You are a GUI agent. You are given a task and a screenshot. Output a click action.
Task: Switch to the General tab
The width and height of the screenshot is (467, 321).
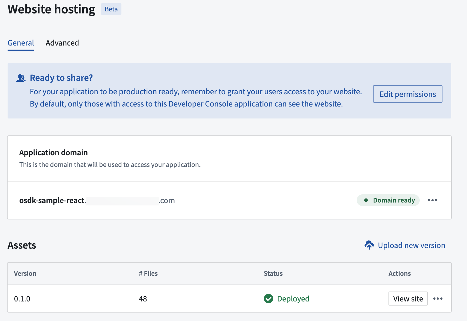pos(21,43)
